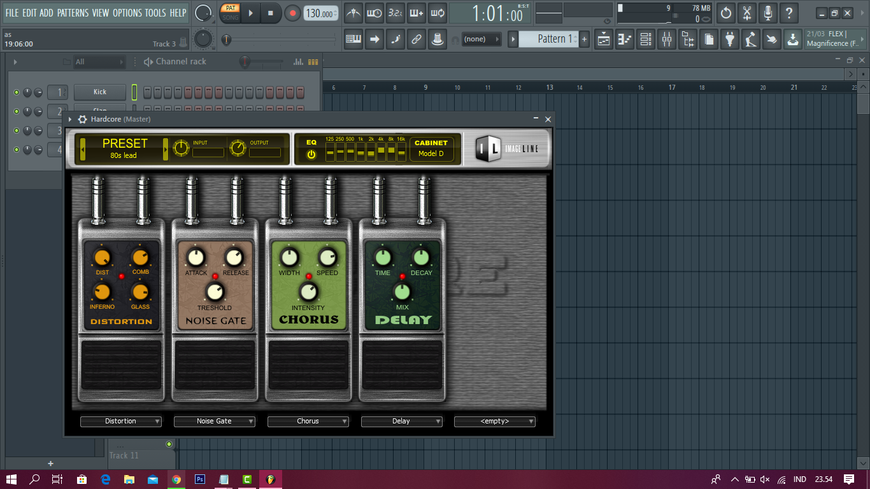The image size is (870, 489).
Task: Open the OPTIONS menu
Action: pyautogui.click(x=127, y=13)
